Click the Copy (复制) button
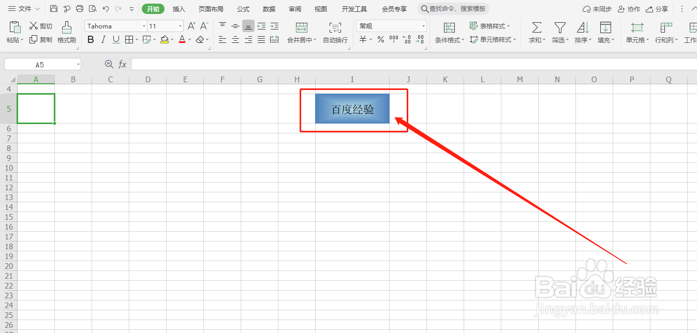697x333 pixels. (41, 39)
